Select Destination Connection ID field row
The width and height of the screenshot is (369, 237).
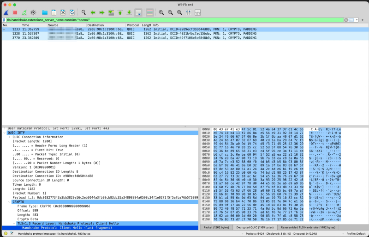100,176
